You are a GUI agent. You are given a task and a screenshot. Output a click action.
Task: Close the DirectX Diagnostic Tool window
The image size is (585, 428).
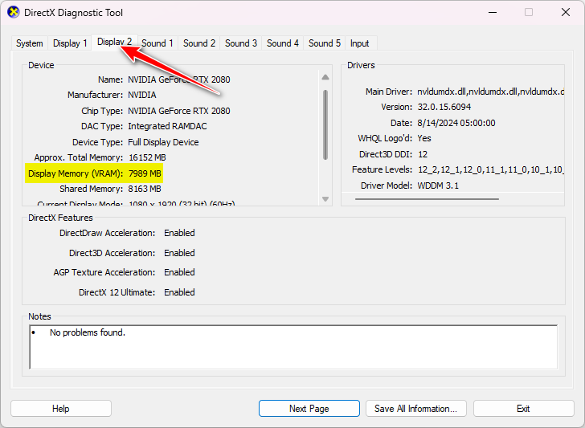point(566,12)
